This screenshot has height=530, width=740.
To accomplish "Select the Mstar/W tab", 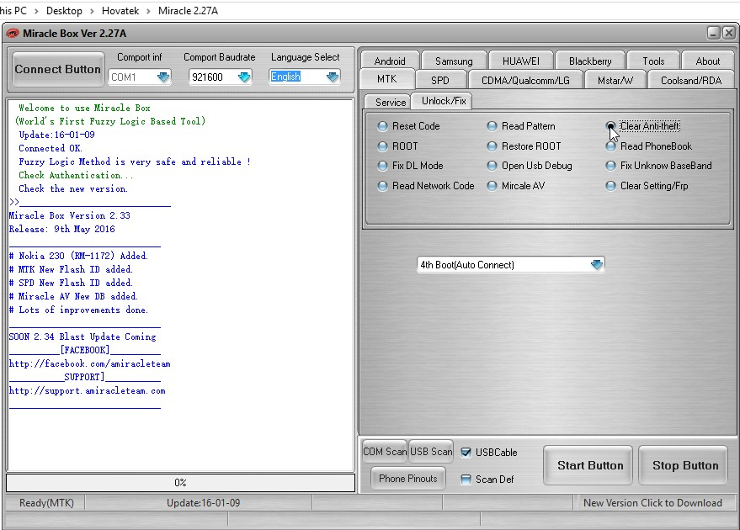I will pyautogui.click(x=615, y=80).
